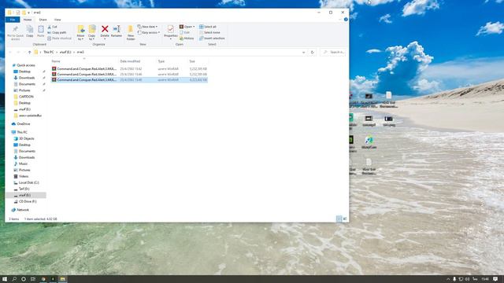Sort by the Date modified column header
504x283 pixels.
pos(130,61)
